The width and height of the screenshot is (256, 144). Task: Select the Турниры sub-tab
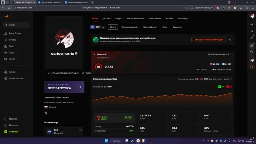[177, 27]
